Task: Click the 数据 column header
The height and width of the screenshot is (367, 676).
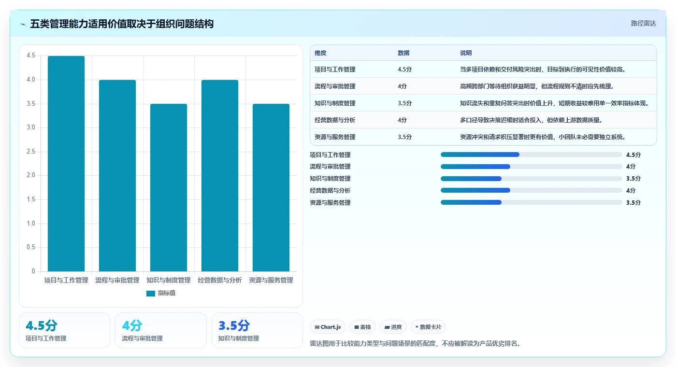Action: tap(403, 53)
